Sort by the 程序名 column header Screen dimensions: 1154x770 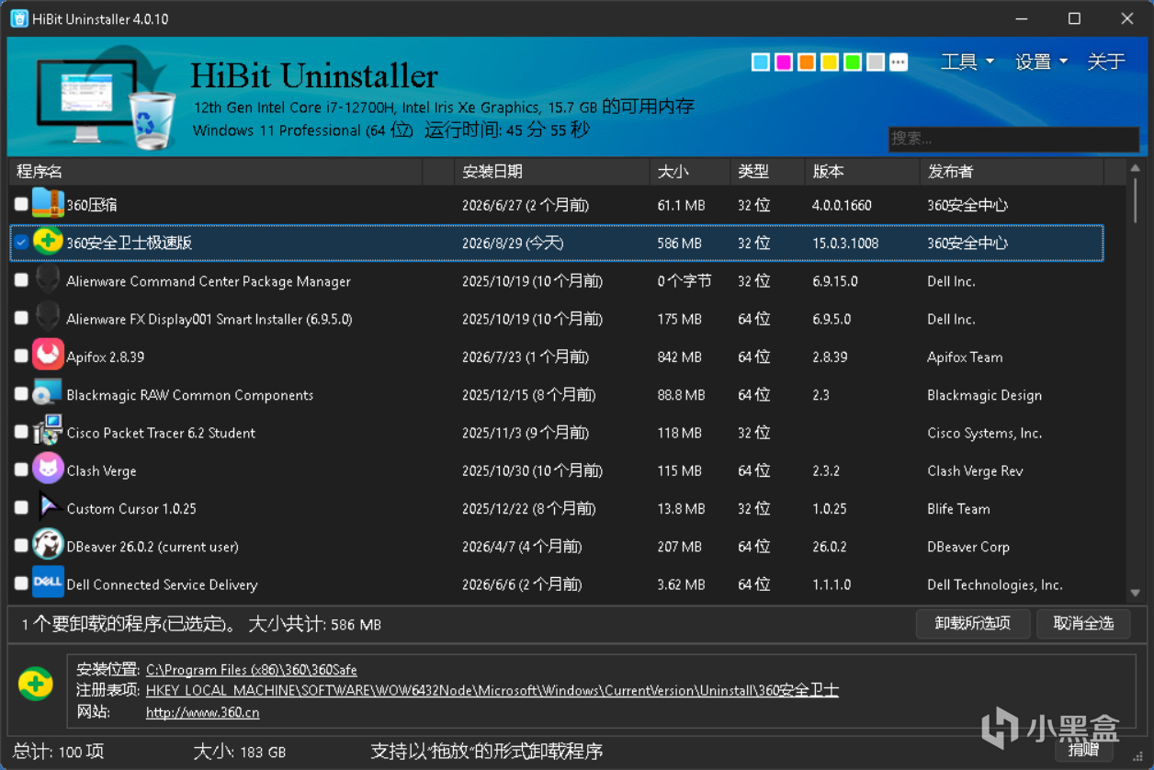coord(216,171)
